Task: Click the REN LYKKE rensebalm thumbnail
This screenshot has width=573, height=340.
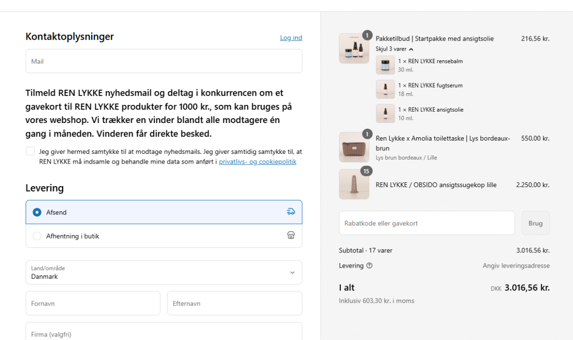Action: (385, 65)
